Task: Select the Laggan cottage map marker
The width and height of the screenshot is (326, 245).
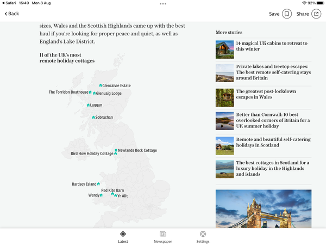Action: click(88, 105)
